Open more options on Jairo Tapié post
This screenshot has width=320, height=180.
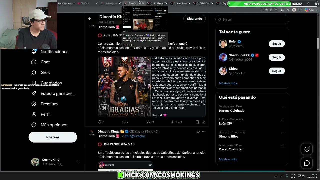point(204,131)
